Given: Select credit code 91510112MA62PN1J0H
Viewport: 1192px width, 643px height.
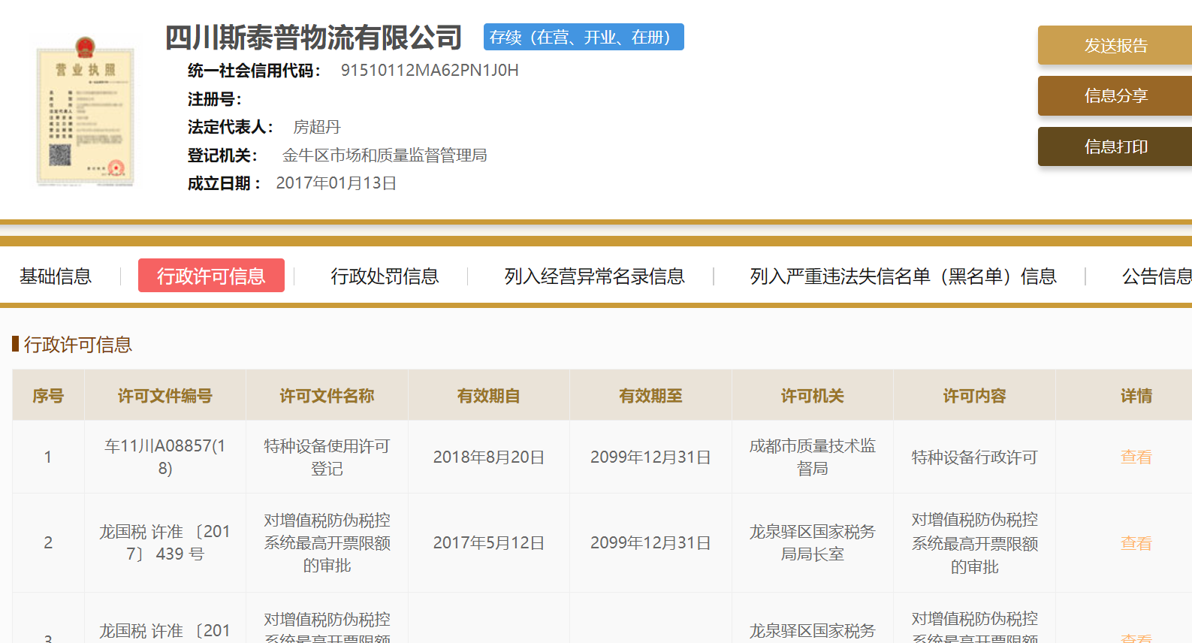Looking at the screenshot, I should tap(430, 70).
